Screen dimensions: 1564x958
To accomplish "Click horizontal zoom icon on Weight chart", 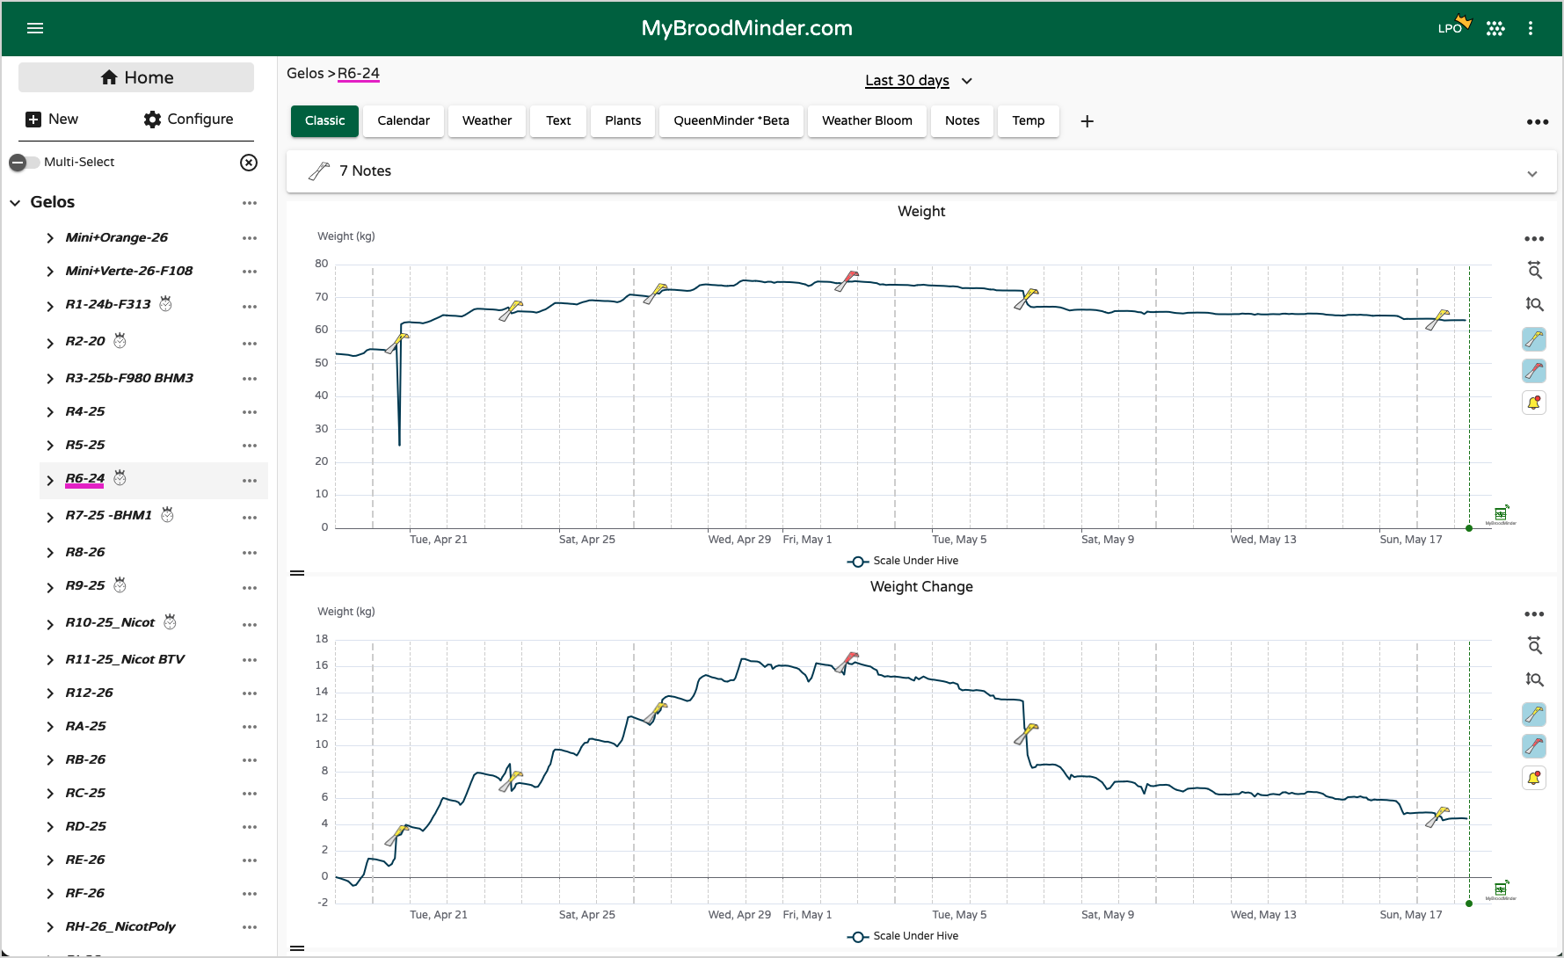I will [x=1534, y=271].
